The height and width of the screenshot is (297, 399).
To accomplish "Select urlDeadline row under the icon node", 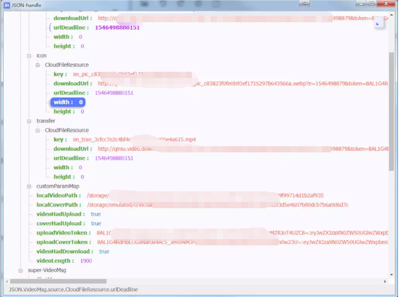I will click(x=93, y=93).
